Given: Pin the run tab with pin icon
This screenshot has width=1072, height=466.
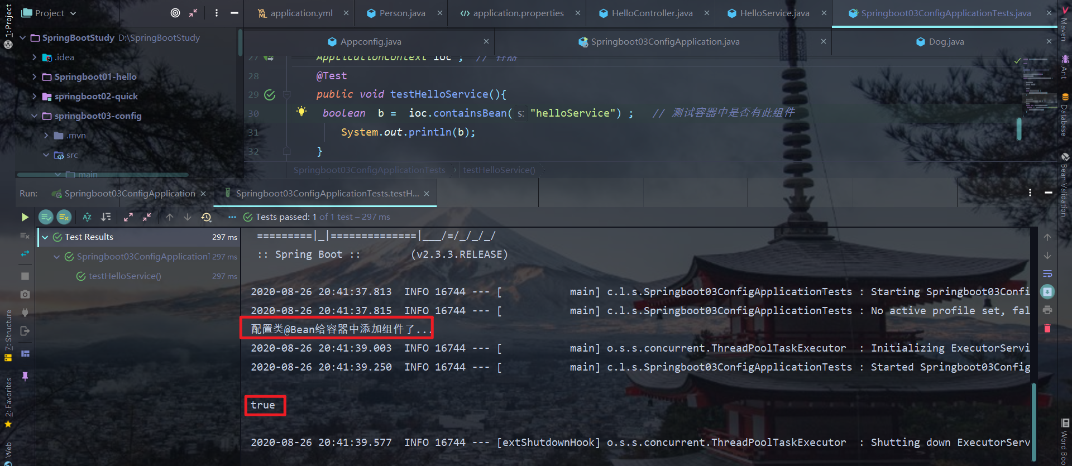Looking at the screenshot, I should [25, 377].
